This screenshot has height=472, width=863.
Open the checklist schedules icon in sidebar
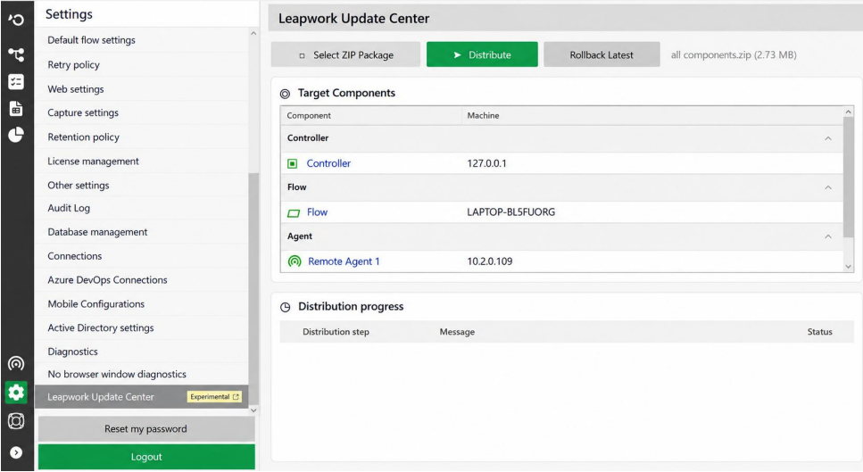(16, 82)
